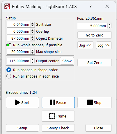Viewport: 117px width, 134px height.
Task: Click into the Output center value field
Action: pyautogui.click(x=19, y=61)
